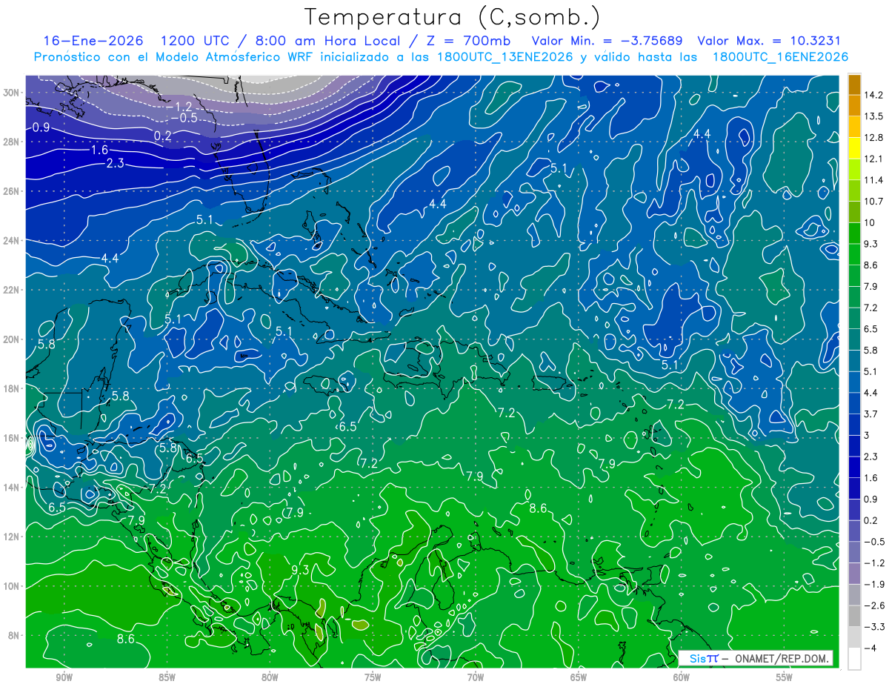Click the title "Temperatura (C,somb.)"

tap(453, 16)
